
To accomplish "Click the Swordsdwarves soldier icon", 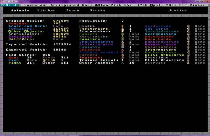I will (188, 31).
